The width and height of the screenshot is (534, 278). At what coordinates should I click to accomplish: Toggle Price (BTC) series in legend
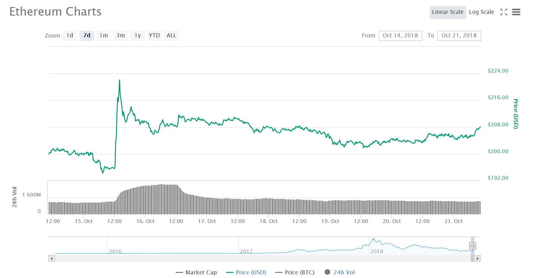click(295, 272)
